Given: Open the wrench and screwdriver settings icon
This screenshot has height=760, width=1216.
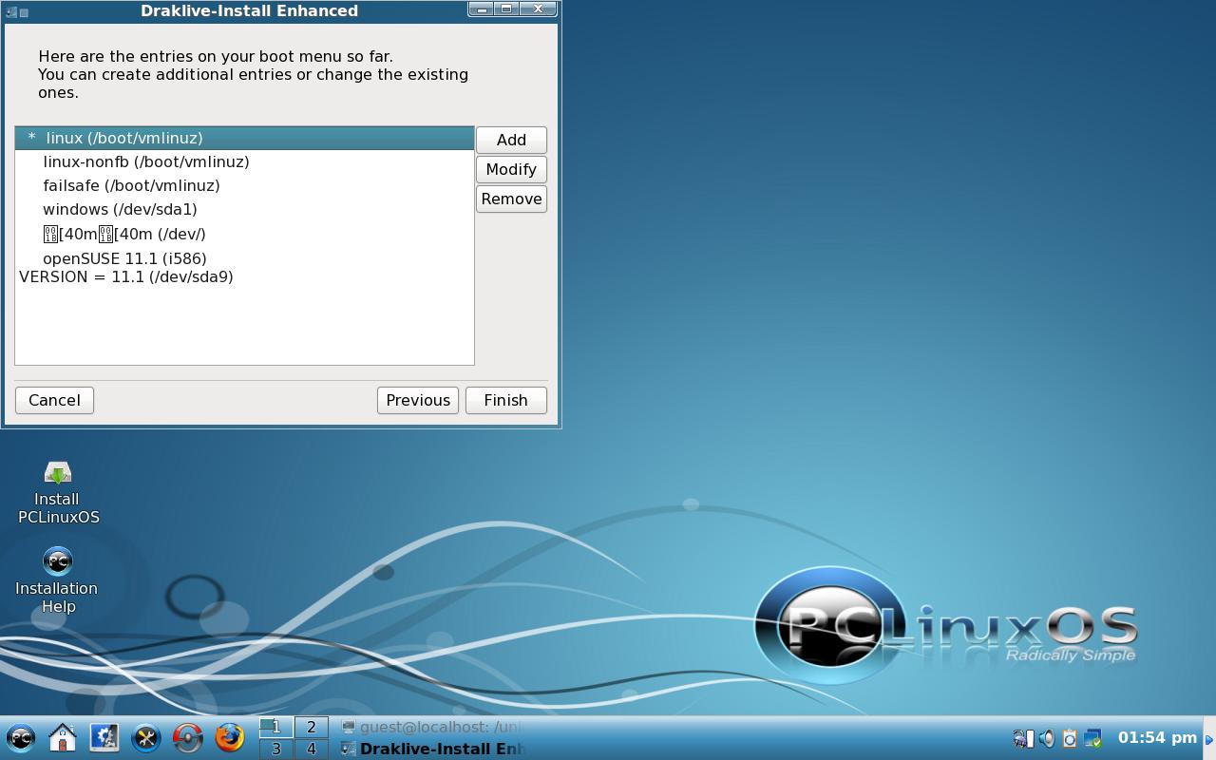Looking at the screenshot, I should pyautogui.click(x=146, y=737).
